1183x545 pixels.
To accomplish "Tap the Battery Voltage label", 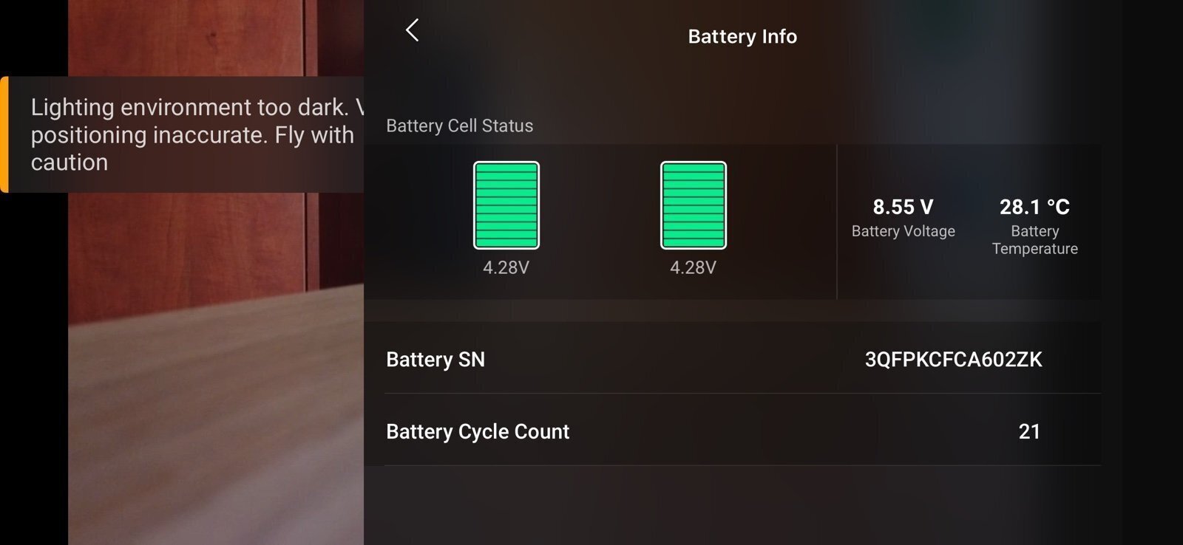I will [x=903, y=231].
